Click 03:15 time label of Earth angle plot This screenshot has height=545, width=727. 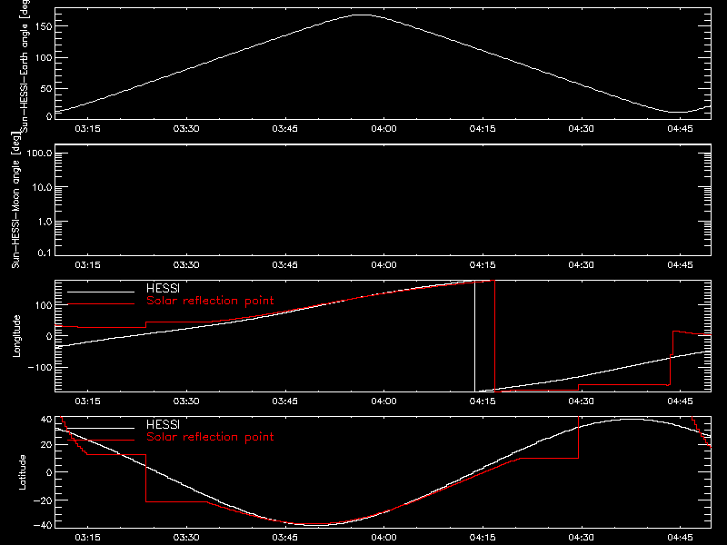tap(87, 128)
